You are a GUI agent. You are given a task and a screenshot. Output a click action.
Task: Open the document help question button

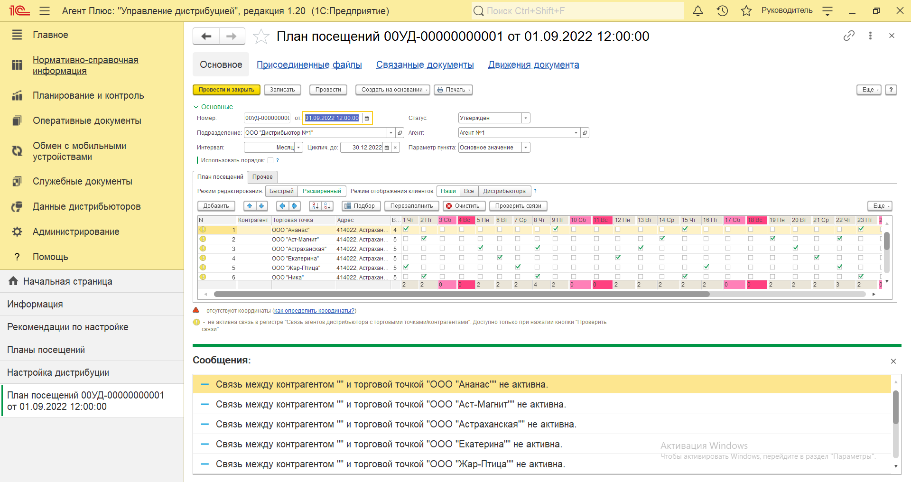coord(891,90)
